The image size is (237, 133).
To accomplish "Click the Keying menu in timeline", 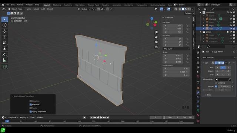I will (24, 117).
